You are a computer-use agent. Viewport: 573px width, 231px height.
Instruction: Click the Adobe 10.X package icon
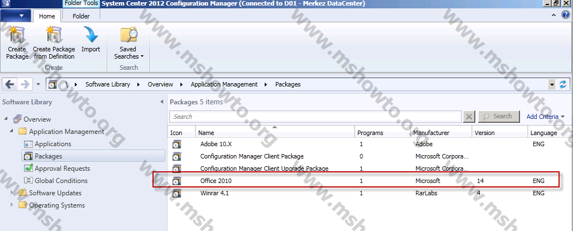177,144
